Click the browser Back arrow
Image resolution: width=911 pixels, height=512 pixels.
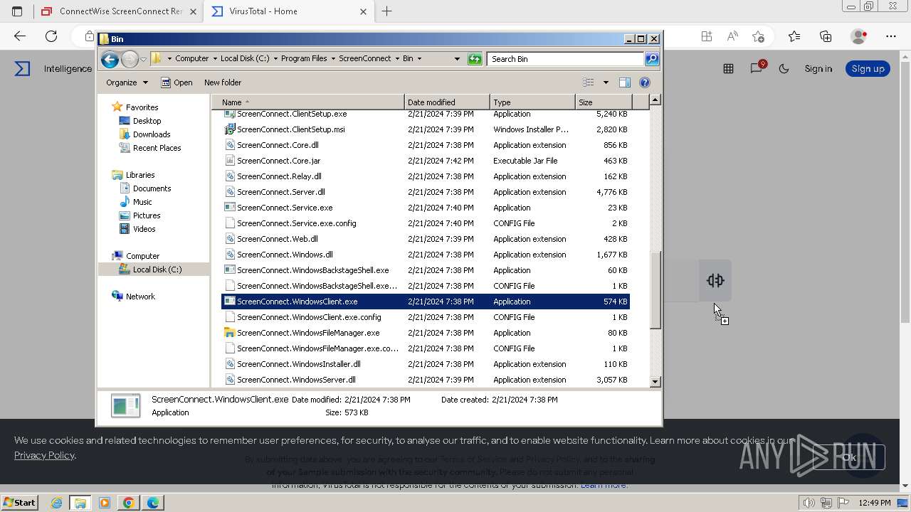pos(20,36)
